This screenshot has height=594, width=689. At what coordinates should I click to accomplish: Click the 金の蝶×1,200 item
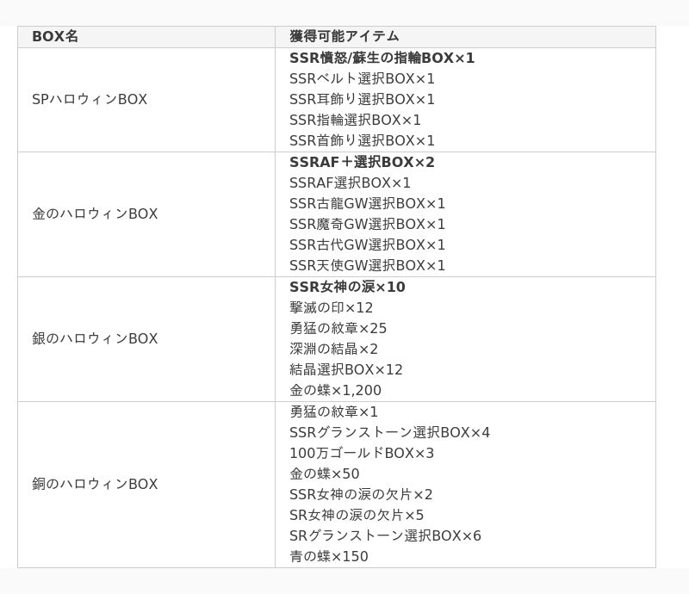pyautogui.click(x=335, y=390)
